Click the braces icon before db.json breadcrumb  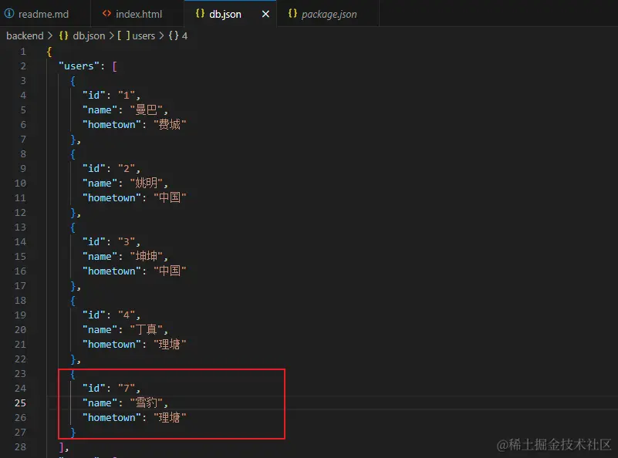pos(63,35)
